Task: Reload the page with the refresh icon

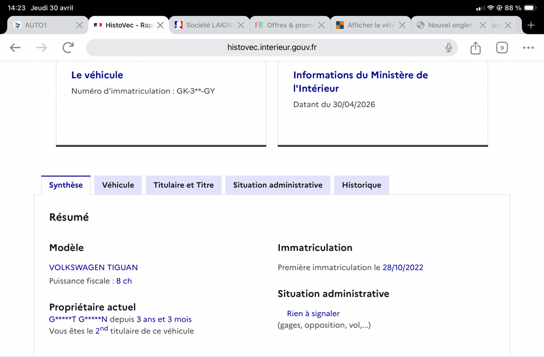Action: [68, 48]
